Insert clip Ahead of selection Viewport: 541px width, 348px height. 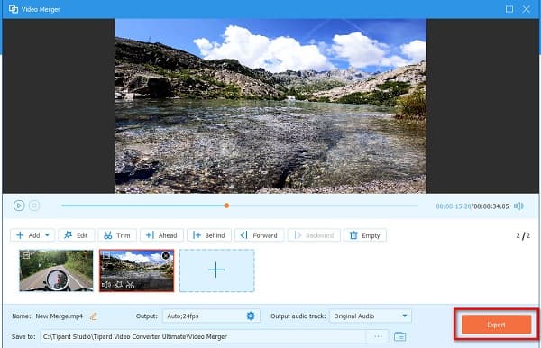(x=161, y=235)
